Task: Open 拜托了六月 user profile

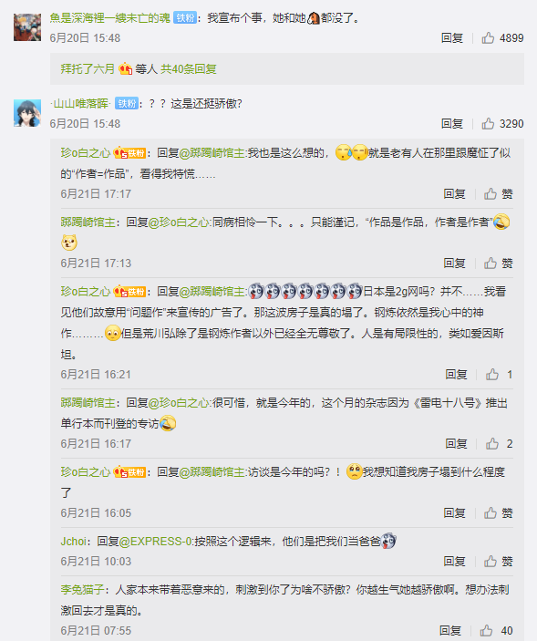Action: pos(88,69)
